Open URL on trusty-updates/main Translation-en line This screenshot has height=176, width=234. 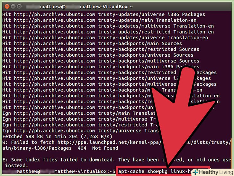(x=54, y=20)
